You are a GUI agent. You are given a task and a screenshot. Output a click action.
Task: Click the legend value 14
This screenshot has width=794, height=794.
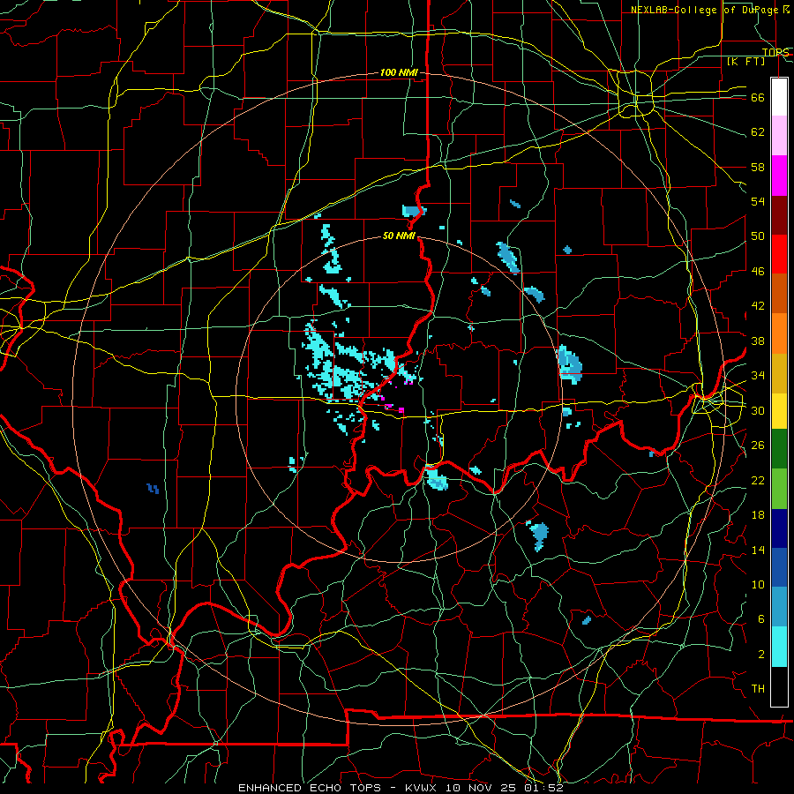click(x=758, y=550)
